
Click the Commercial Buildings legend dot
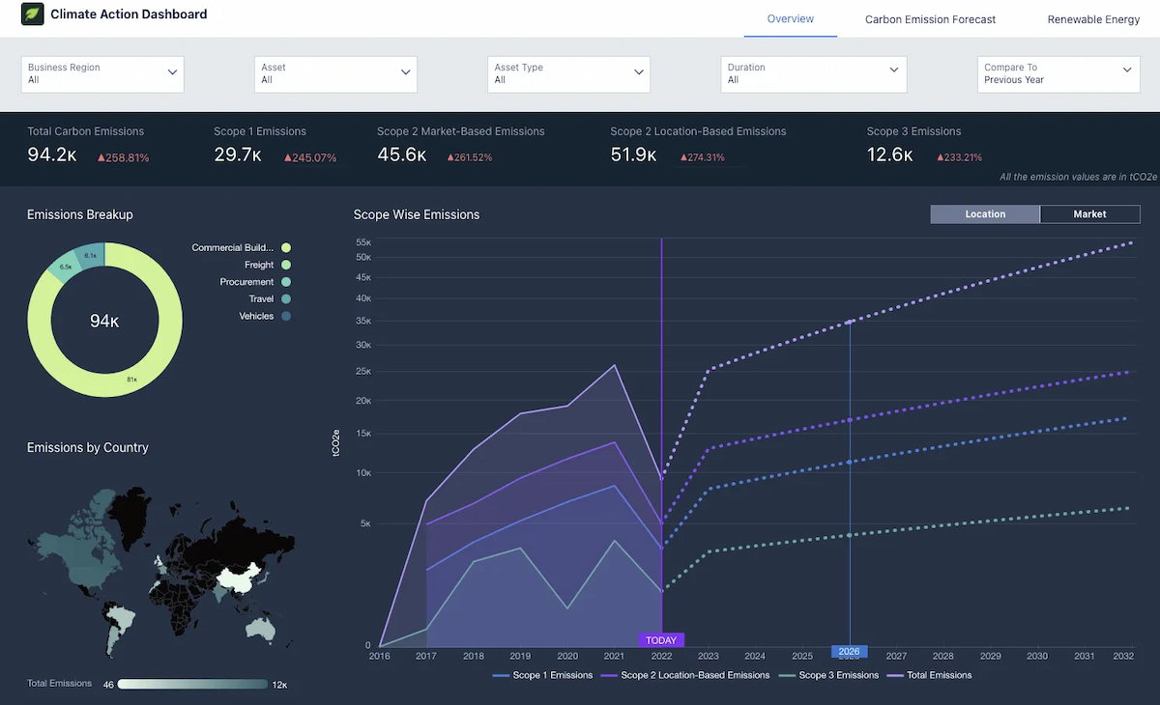(286, 248)
